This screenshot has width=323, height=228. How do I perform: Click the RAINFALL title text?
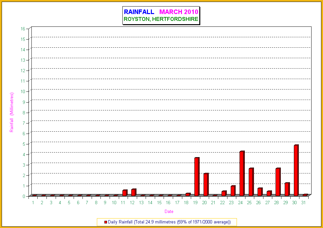(x=139, y=12)
